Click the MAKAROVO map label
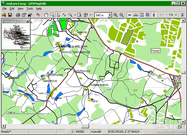The image size is (187, 135). pos(50,81)
